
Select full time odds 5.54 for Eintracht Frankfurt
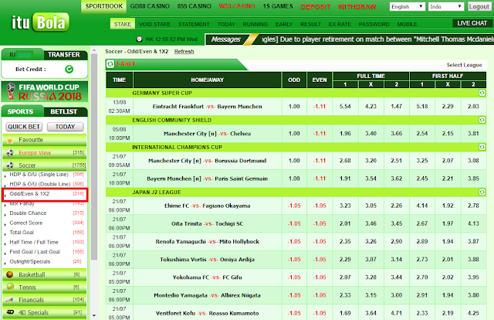(345, 107)
